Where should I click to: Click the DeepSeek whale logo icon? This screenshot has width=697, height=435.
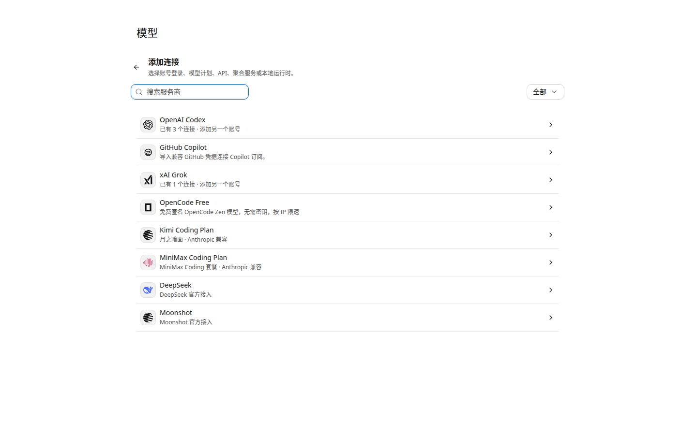[x=148, y=290]
